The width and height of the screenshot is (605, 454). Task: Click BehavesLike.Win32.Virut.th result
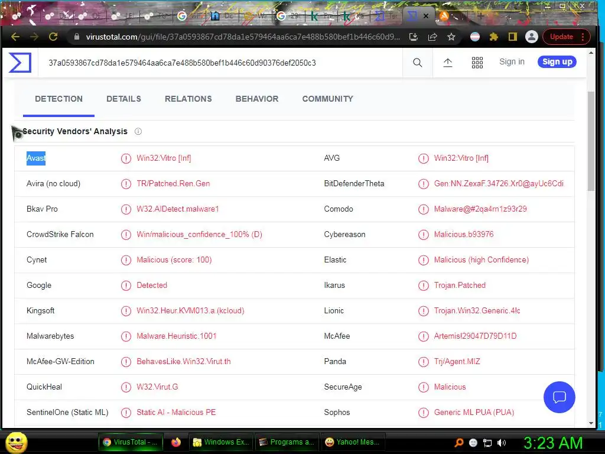click(184, 362)
